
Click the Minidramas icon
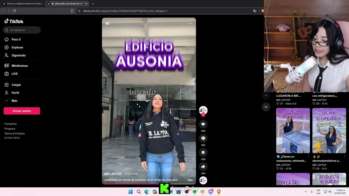7,66
